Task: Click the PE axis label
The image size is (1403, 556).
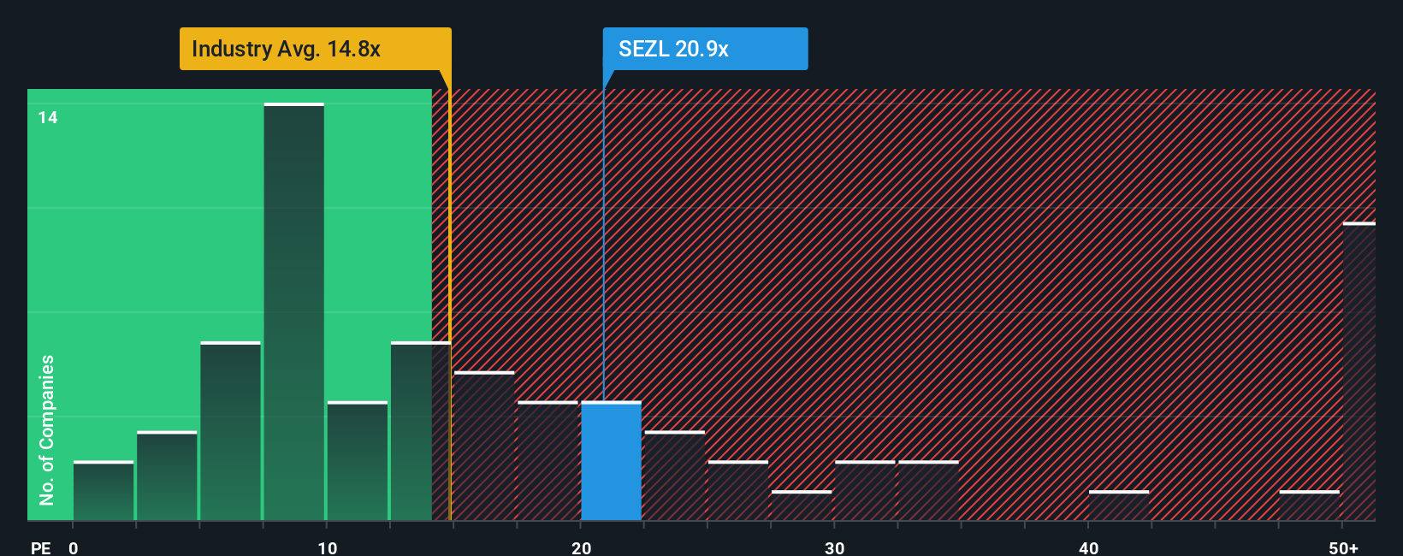Action: [x=40, y=547]
